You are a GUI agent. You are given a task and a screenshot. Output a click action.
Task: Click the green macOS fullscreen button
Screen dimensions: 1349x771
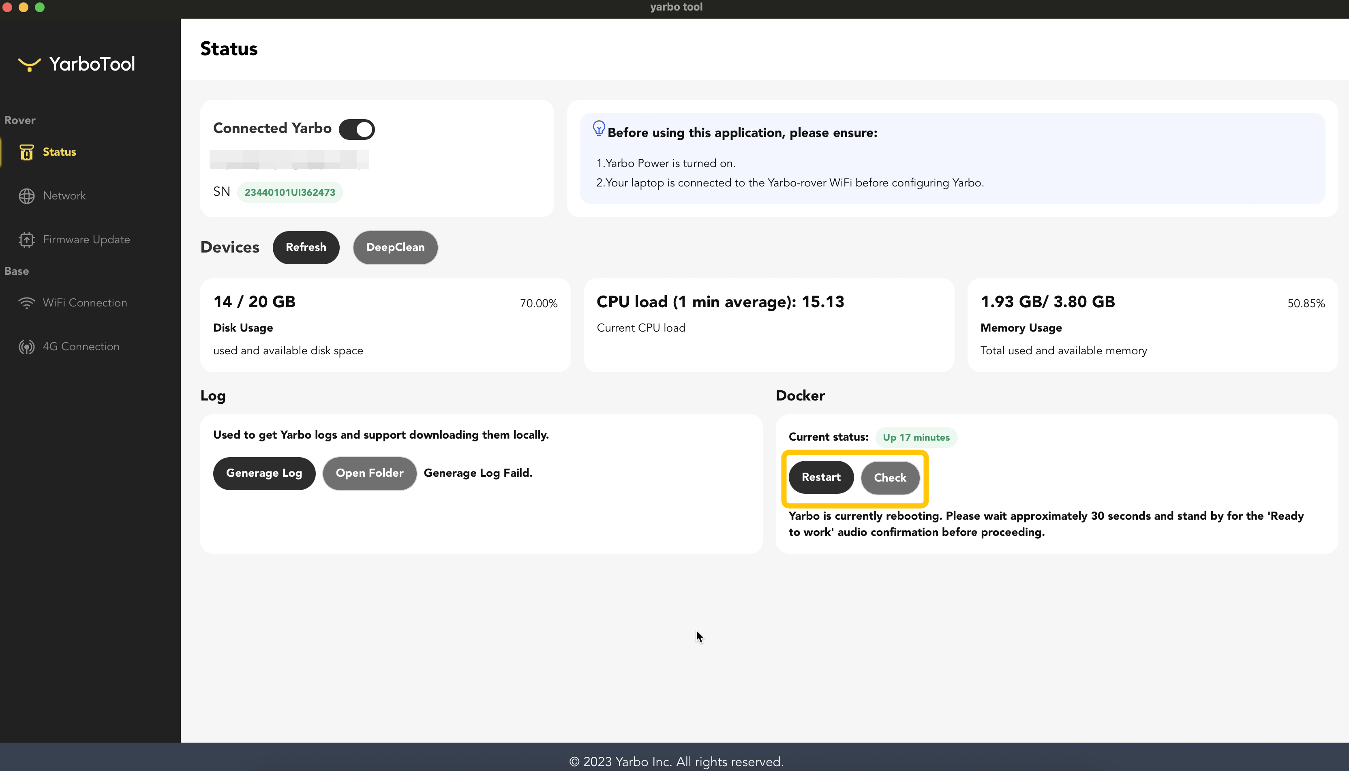click(x=40, y=7)
